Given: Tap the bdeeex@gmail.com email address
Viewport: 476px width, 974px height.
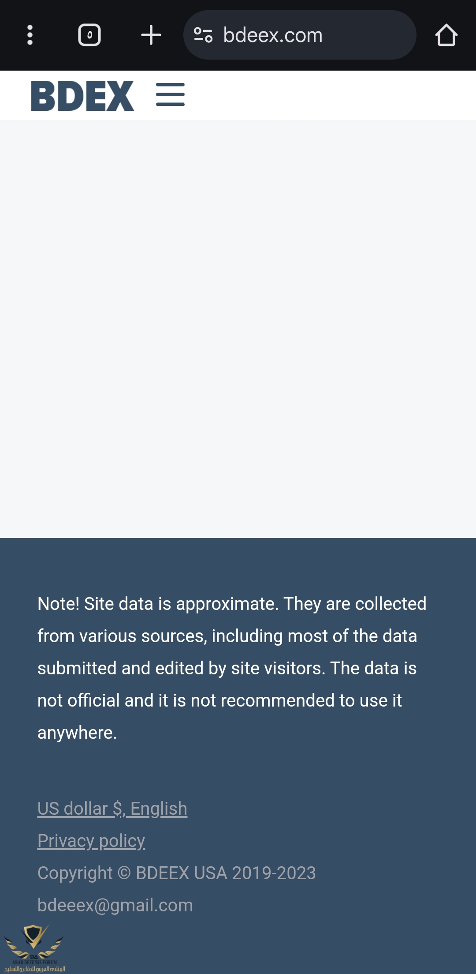Looking at the screenshot, I should [x=115, y=905].
